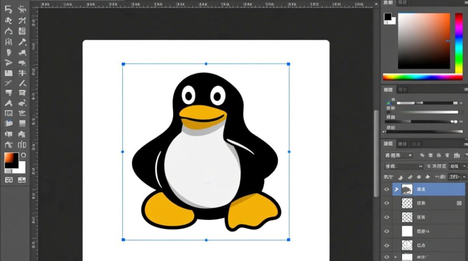Screen dimensions: 468x261
Task: Hide the white fill layer via its eye toggle
Action: [387, 231]
